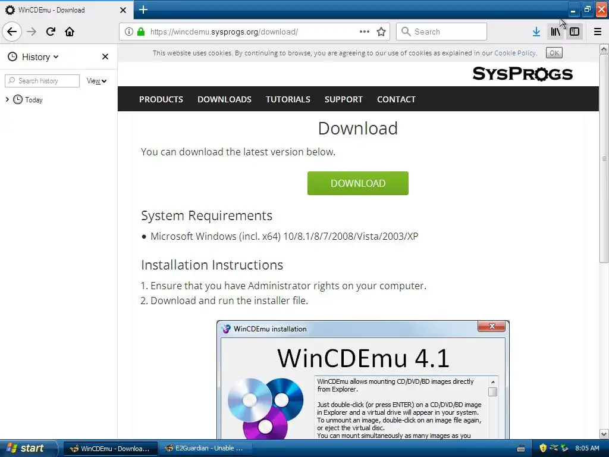Reload the current page
The height and width of the screenshot is (457, 609).
51,32
